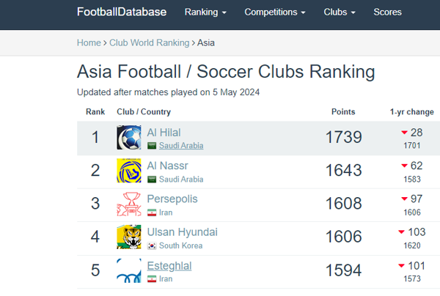Click the Al Nassr club crest icon
440x296 pixels.
point(129,171)
